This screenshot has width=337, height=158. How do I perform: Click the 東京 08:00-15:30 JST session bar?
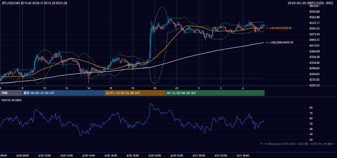63,93
